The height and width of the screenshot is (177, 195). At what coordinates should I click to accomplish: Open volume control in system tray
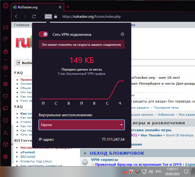(151, 172)
